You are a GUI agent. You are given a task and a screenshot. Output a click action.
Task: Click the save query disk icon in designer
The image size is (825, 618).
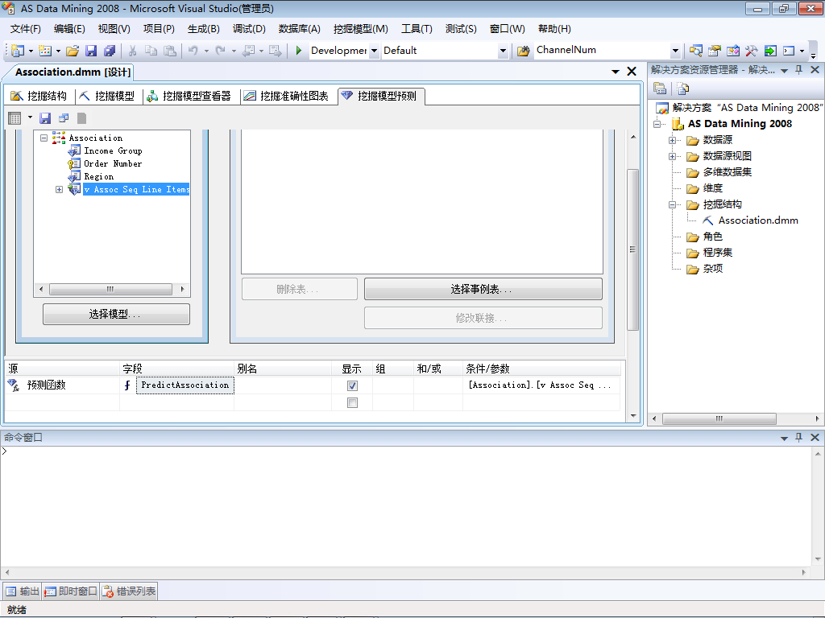45,118
